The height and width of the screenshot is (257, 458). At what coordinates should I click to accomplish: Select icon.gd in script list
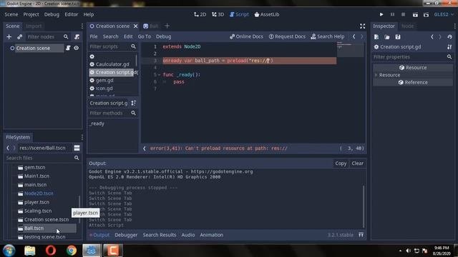coord(104,89)
